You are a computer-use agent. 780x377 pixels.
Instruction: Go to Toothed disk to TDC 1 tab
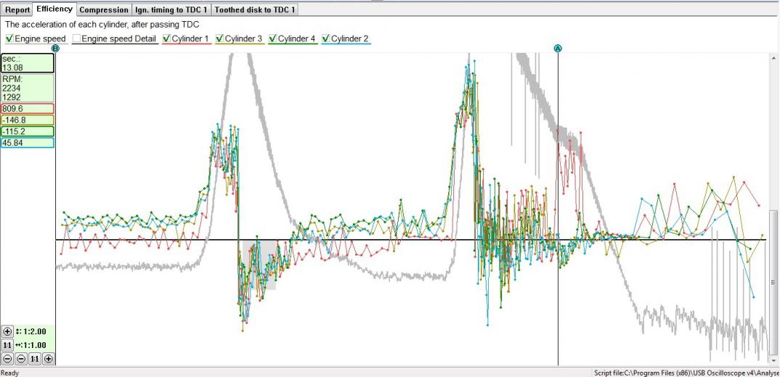pos(254,9)
